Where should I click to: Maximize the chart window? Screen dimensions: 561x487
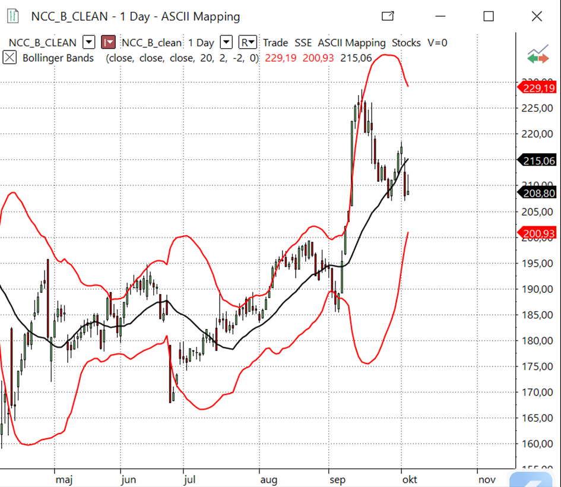point(488,17)
